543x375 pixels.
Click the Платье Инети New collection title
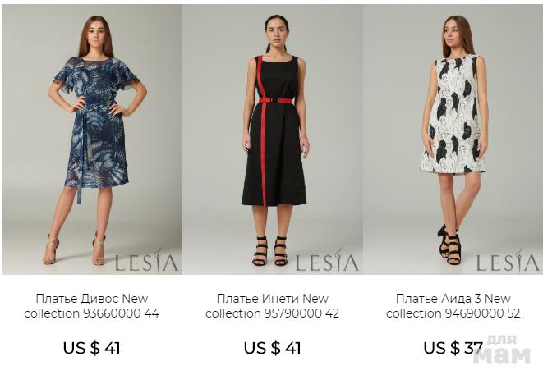click(x=272, y=306)
